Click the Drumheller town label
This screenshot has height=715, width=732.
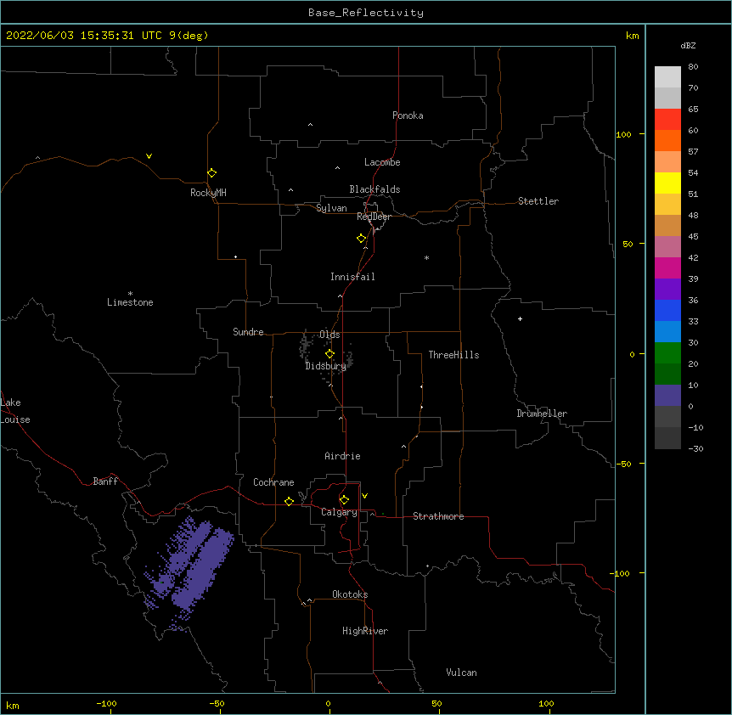tap(542, 414)
